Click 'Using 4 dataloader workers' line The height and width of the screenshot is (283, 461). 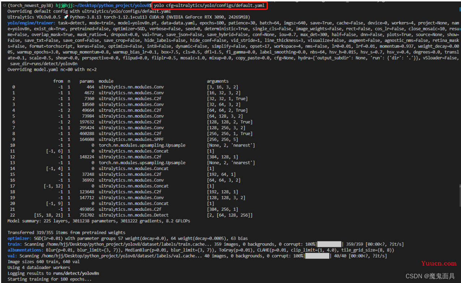coord(39,267)
